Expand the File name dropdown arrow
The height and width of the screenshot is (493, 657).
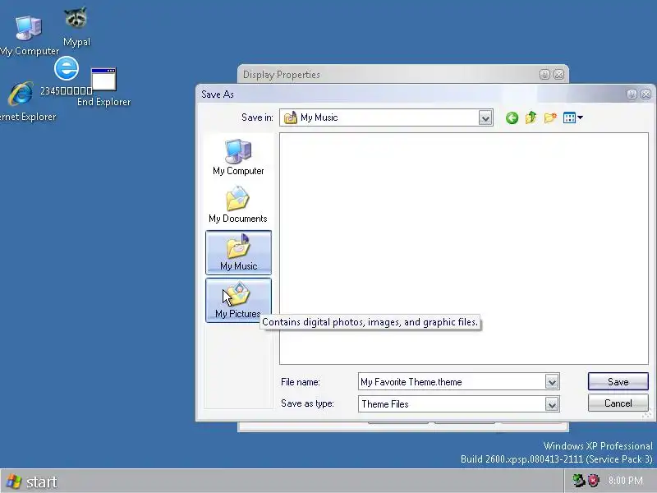552,381
